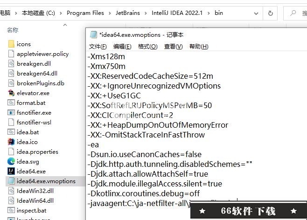
Task: Open the 格式(O) menu in Notepad
Action: 147,47
